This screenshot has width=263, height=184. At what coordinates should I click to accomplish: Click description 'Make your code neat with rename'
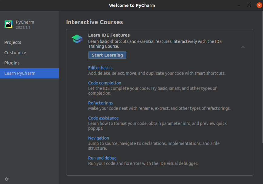pyautogui.click(x=159, y=108)
